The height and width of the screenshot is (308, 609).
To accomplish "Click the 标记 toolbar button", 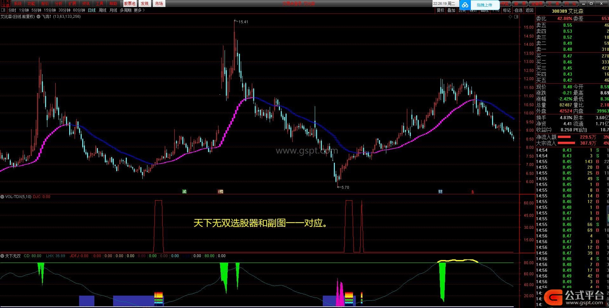I will coord(507,10).
